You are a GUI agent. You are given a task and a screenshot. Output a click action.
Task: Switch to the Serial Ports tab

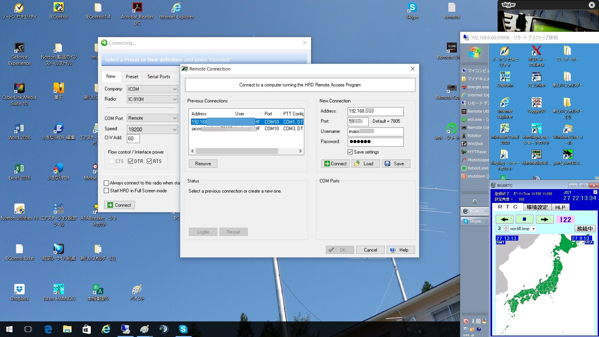[x=158, y=76]
